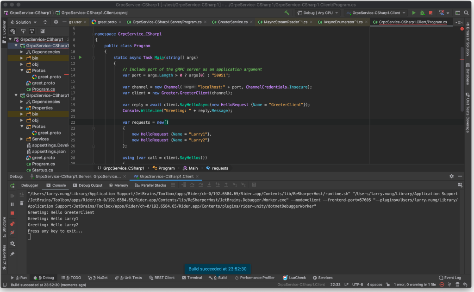This screenshot has height=292, width=474.
Task: Open the 7: NuGet tool window
Action: pyautogui.click(x=98, y=278)
